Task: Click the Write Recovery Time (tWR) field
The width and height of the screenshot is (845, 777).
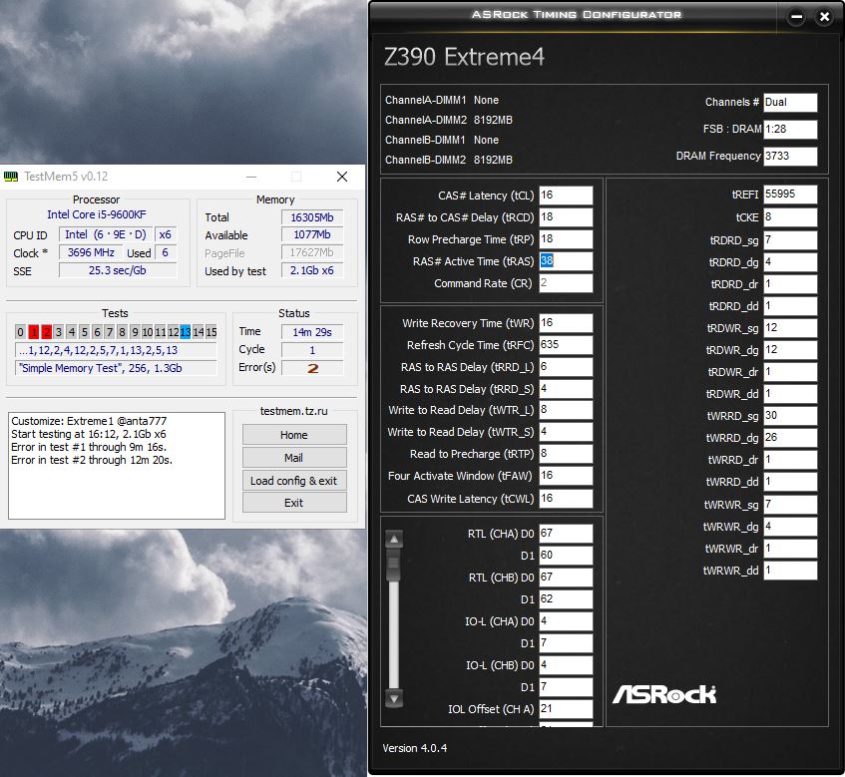Action: (x=566, y=323)
